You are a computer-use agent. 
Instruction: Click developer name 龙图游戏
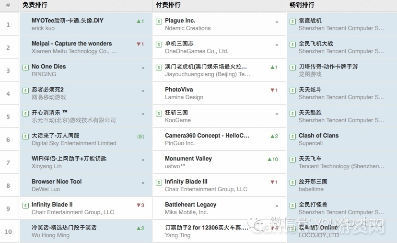310,74
